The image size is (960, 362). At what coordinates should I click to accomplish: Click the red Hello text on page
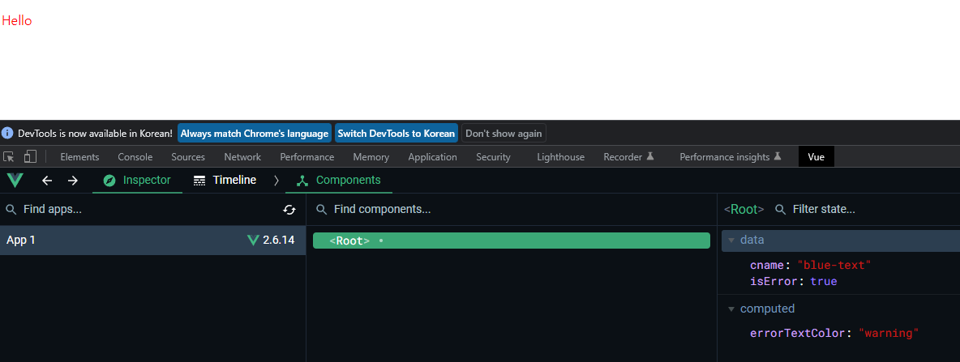[16, 21]
